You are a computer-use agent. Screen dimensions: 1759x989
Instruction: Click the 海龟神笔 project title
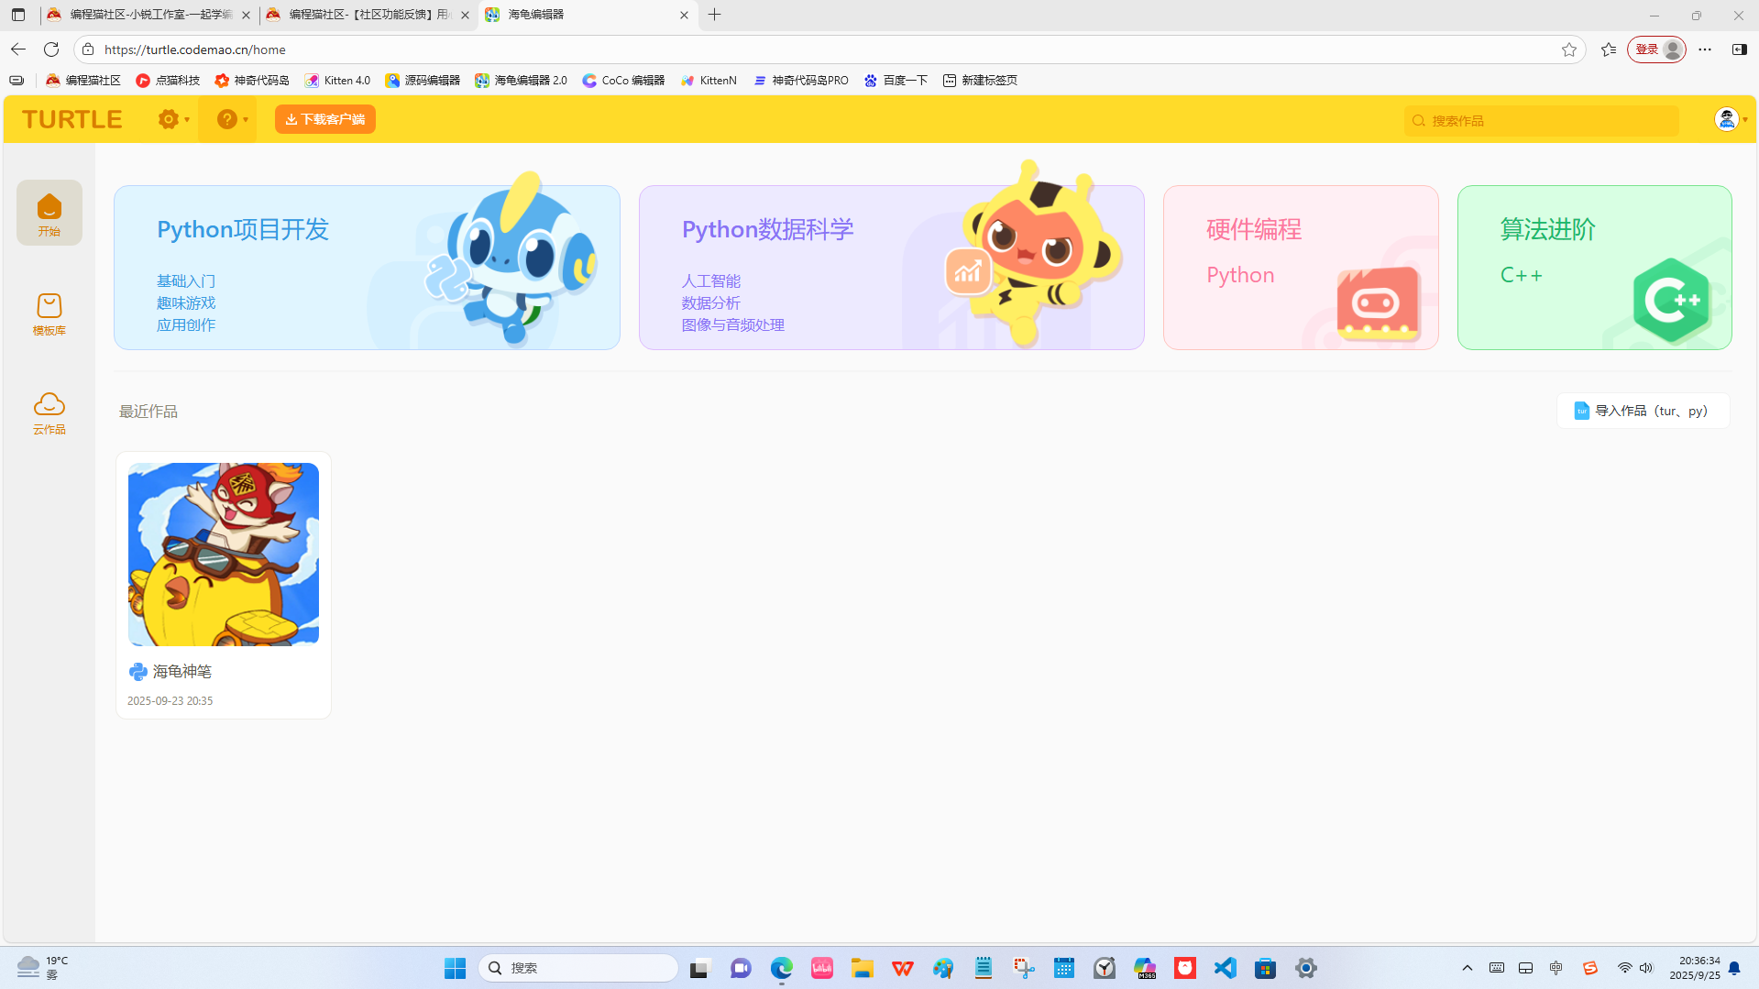coord(182,672)
